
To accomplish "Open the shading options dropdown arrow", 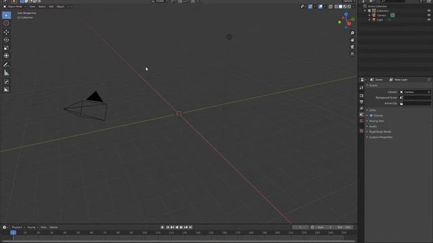I will 353,7.
